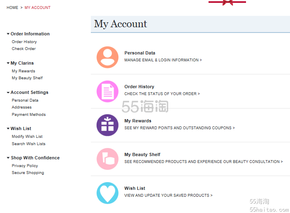The width and height of the screenshot is (290, 213).
Task: Click the Order History document icon
Action: (x=108, y=91)
